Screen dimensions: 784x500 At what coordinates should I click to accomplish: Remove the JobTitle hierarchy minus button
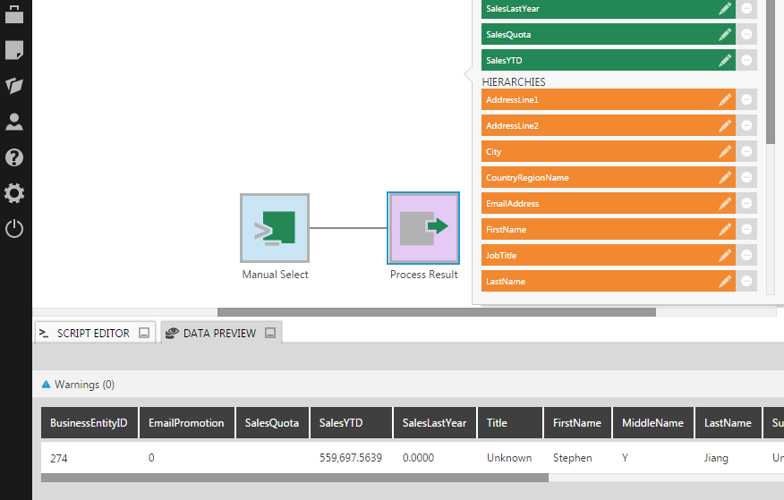pos(746,255)
